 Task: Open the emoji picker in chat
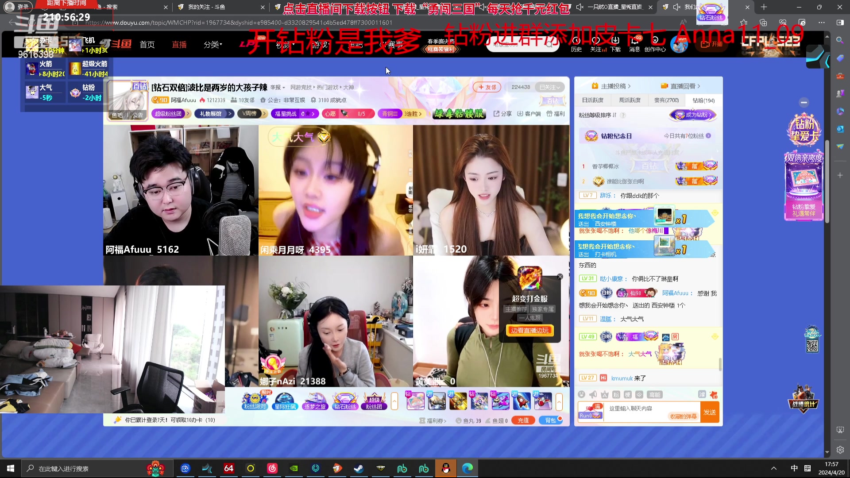(582, 395)
